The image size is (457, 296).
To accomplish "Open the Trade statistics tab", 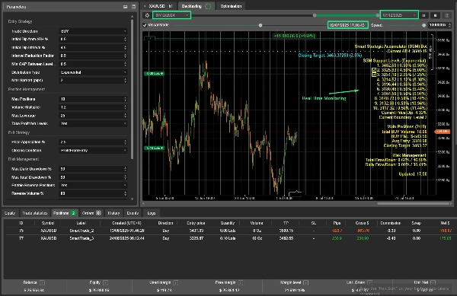I will 35,213.
